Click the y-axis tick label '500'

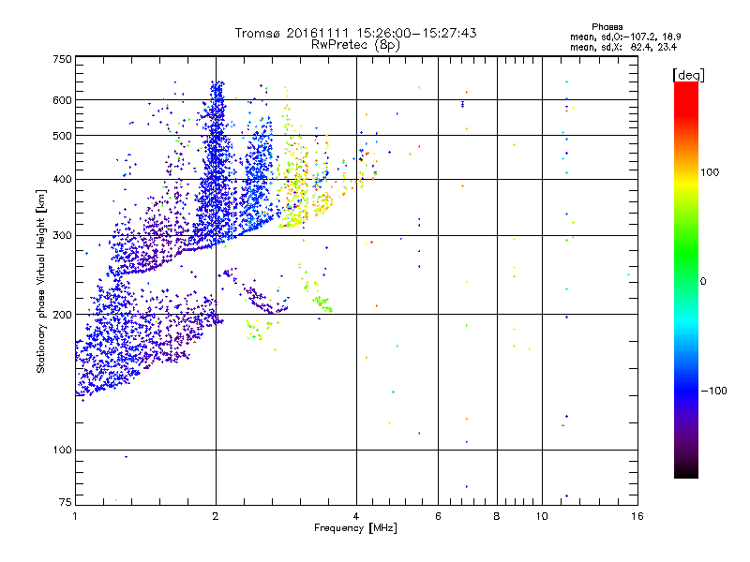click(62, 136)
